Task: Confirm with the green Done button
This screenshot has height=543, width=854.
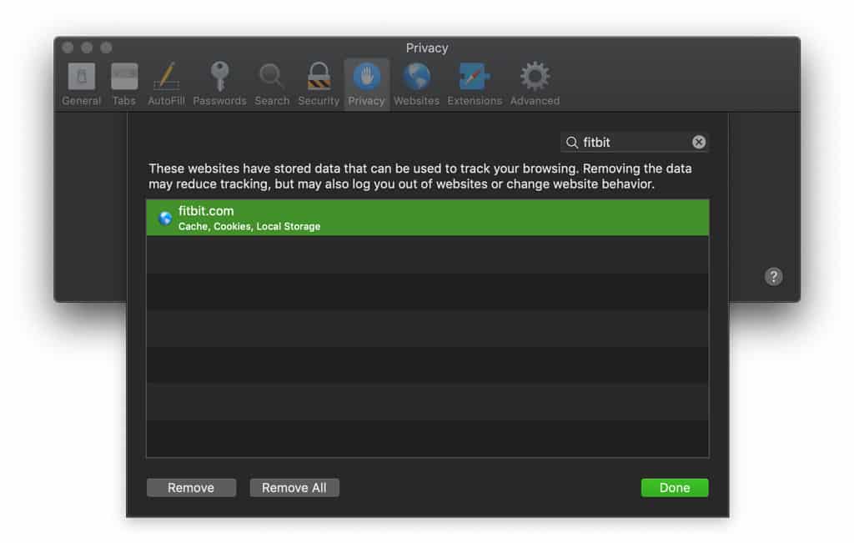Action: pos(674,488)
